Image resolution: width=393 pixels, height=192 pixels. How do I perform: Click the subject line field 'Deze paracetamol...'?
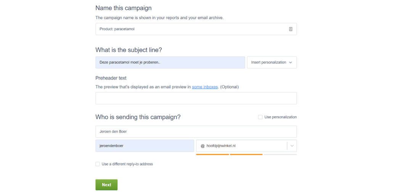tap(170, 63)
